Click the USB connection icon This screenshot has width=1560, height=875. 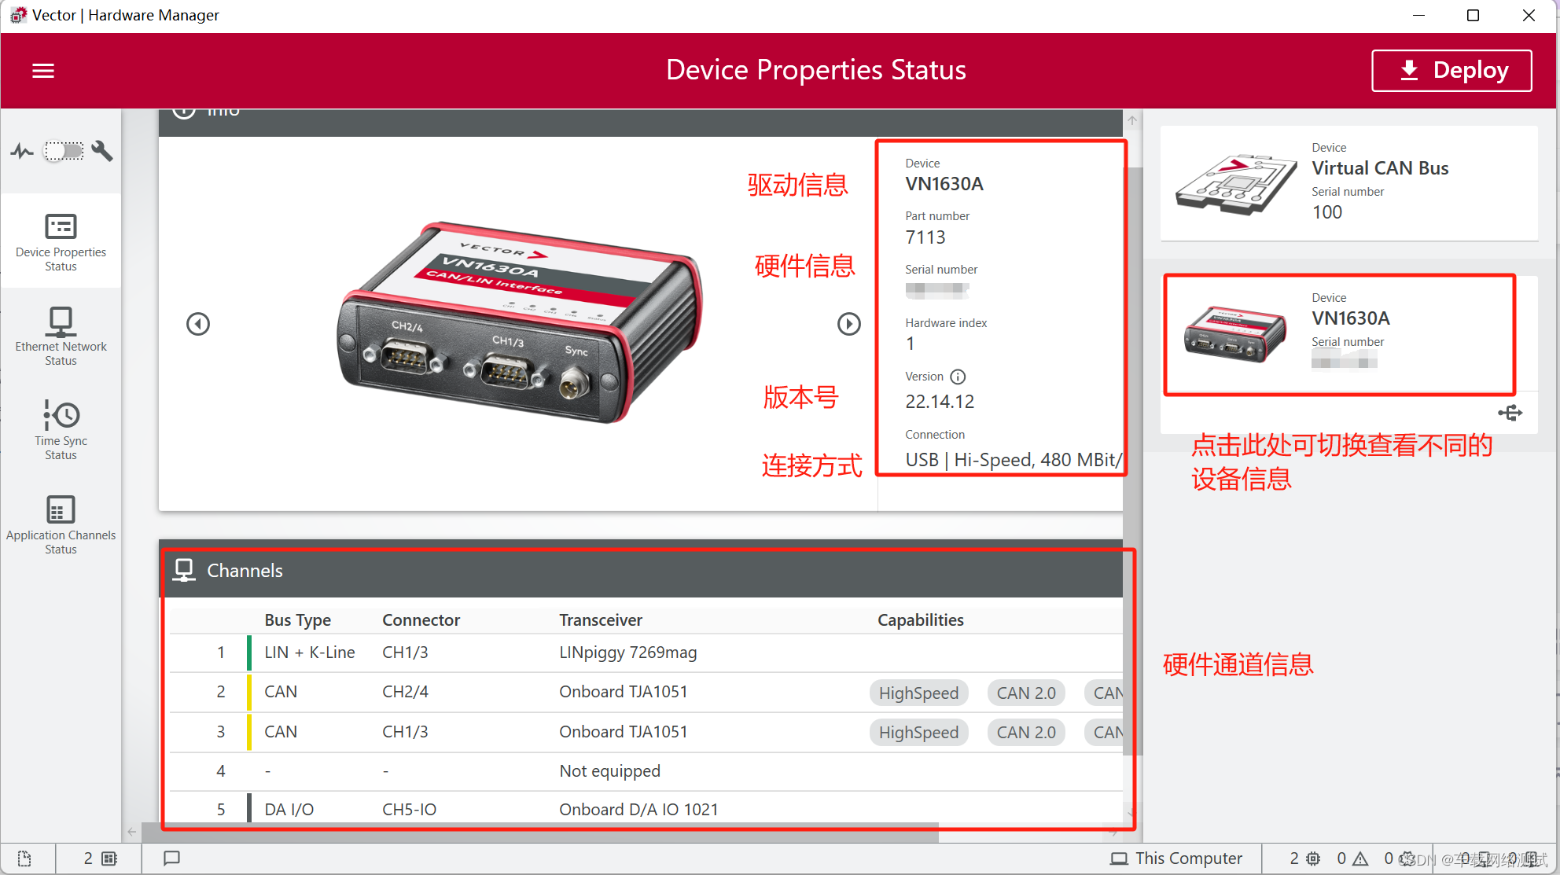(1510, 413)
